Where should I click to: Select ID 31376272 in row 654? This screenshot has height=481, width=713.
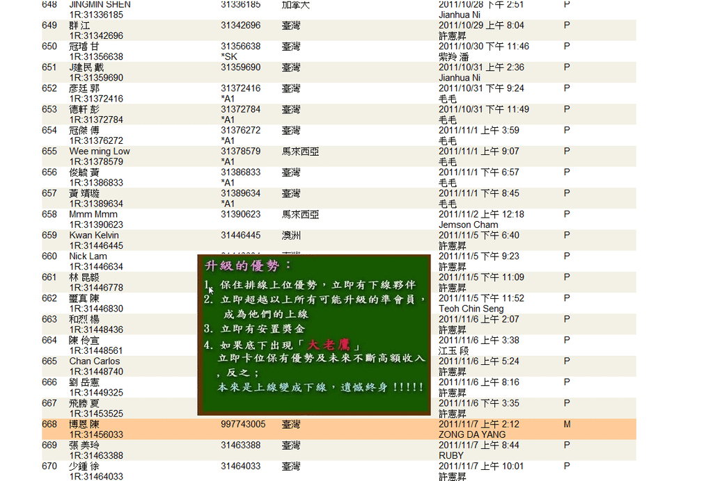(x=240, y=130)
